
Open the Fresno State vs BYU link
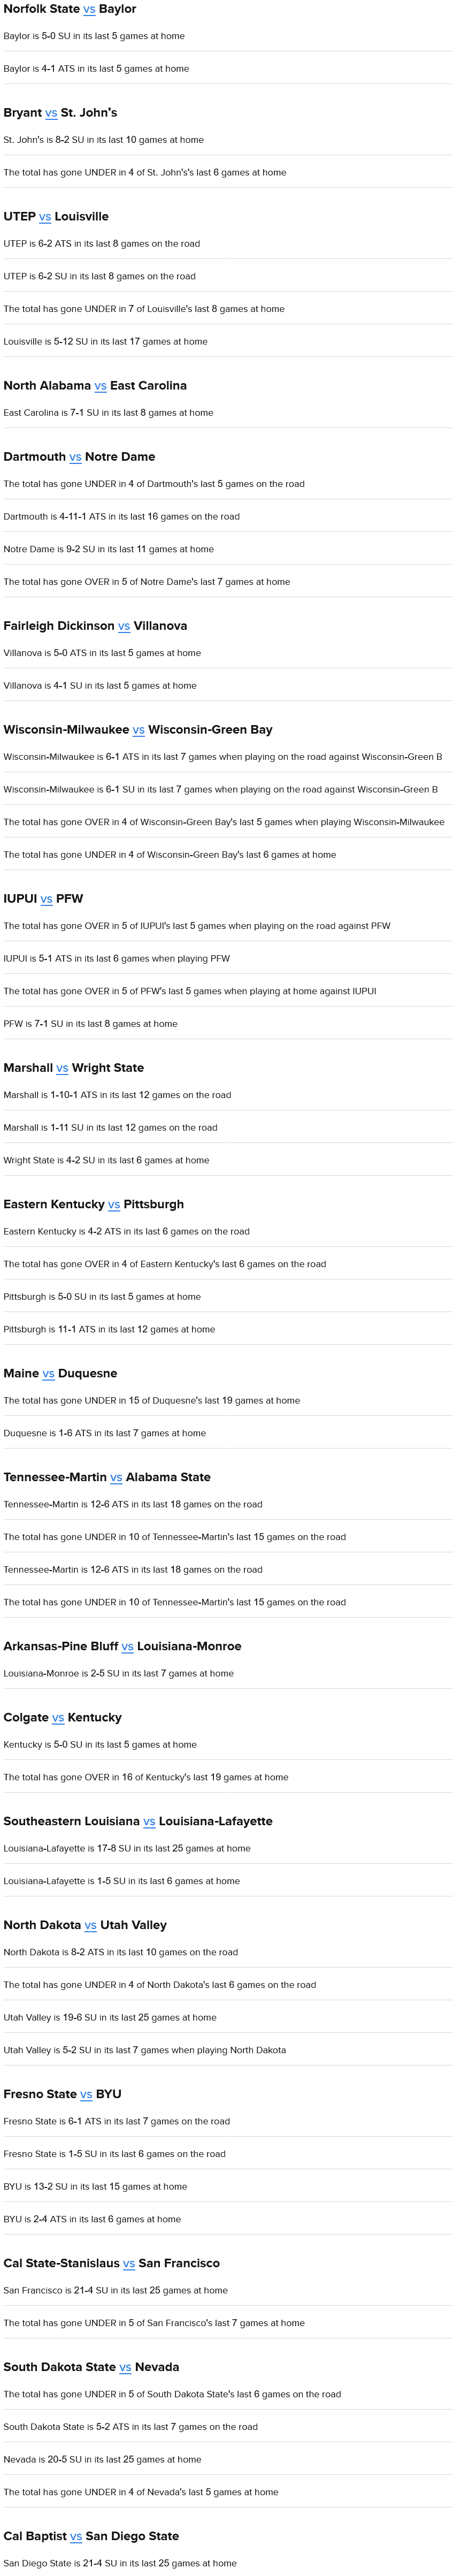pos(86,2095)
